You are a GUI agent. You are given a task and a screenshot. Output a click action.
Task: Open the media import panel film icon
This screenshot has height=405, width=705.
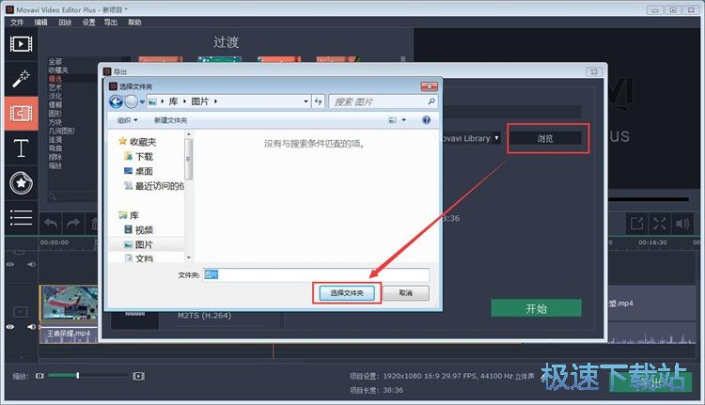[21, 44]
